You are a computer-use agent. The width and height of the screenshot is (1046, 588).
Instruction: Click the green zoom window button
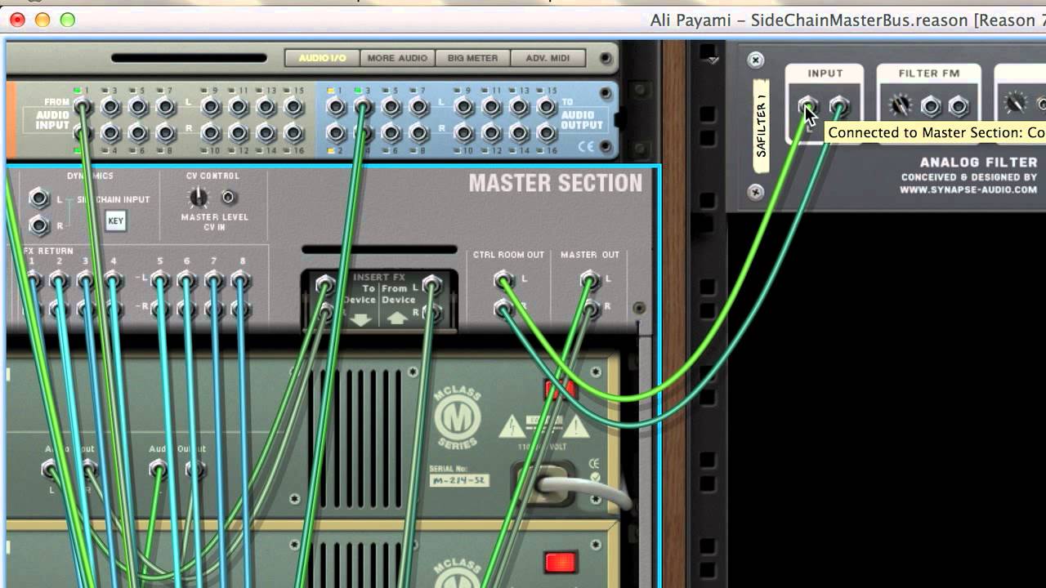pyautogui.click(x=68, y=20)
